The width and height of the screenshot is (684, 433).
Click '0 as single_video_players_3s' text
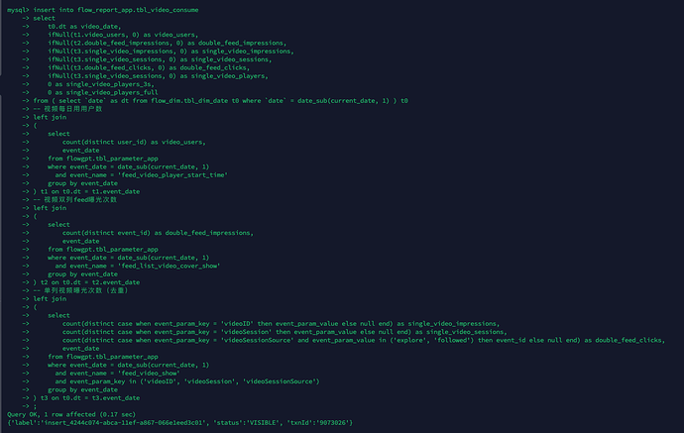click(x=101, y=84)
